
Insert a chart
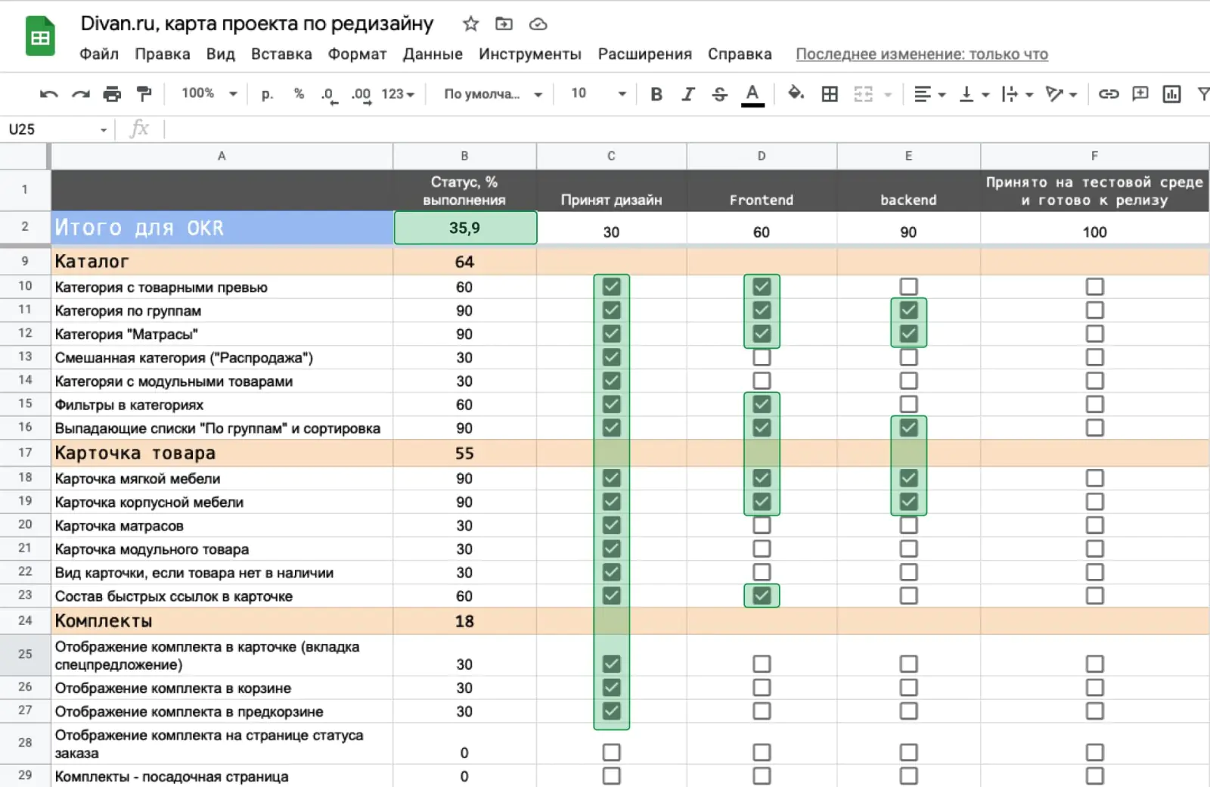pyautogui.click(x=1171, y=94)
